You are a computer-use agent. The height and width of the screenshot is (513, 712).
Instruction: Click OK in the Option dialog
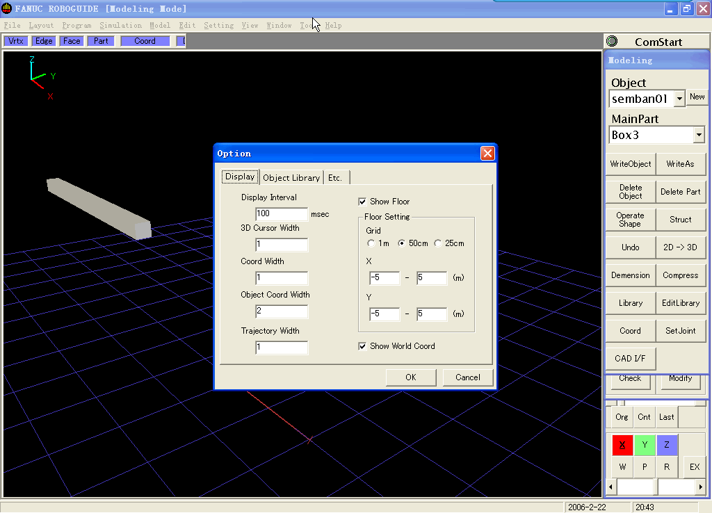[x=410, y=377]
